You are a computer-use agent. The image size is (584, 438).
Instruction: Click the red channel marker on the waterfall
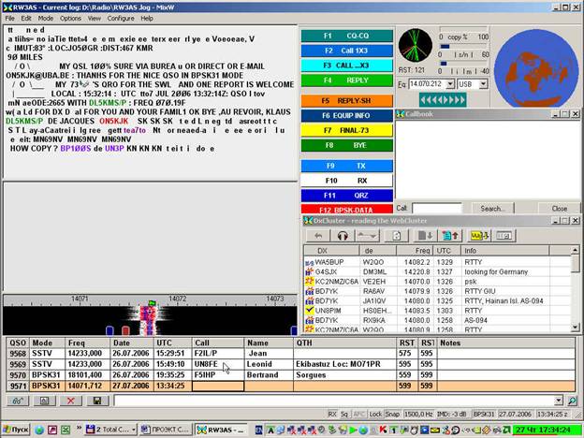126,330
